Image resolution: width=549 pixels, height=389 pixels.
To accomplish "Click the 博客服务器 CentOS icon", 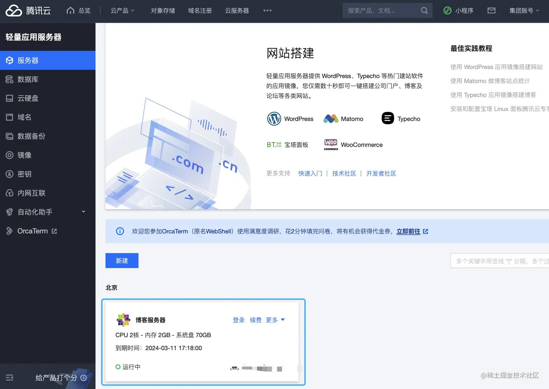I will click(x=123, y=320).
